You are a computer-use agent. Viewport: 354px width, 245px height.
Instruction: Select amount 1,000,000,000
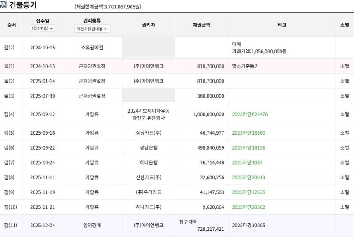point(208,114)
